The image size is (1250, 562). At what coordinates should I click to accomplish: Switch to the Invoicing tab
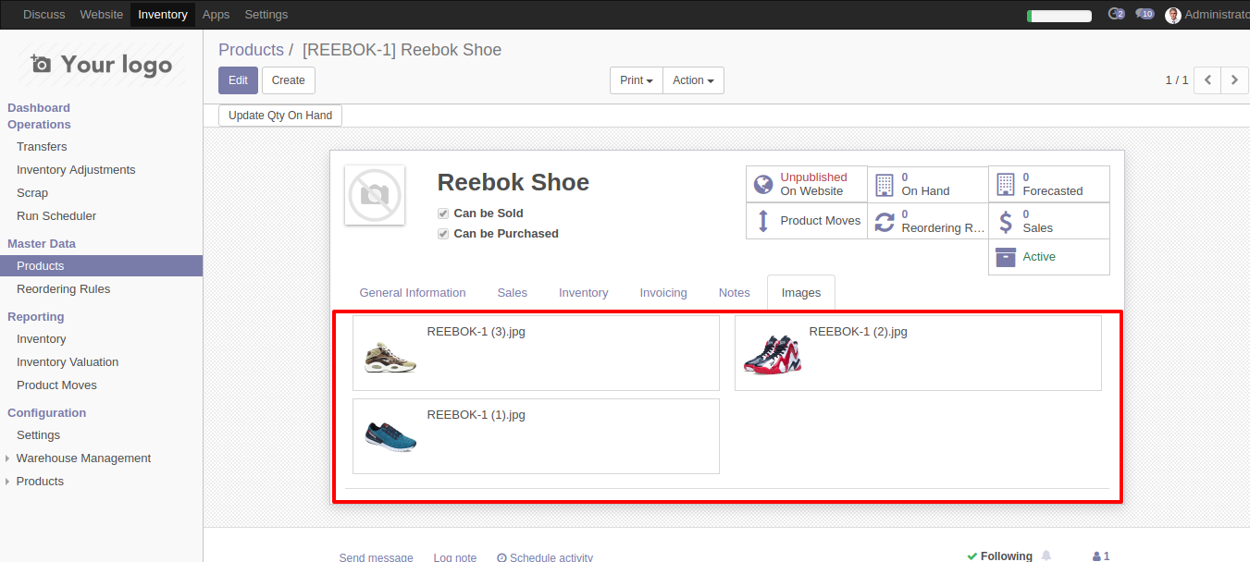click(663, 293)
